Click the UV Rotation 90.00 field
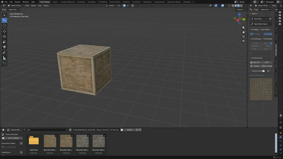Viewport: 283px width, 159px height. tap(261, 46)
